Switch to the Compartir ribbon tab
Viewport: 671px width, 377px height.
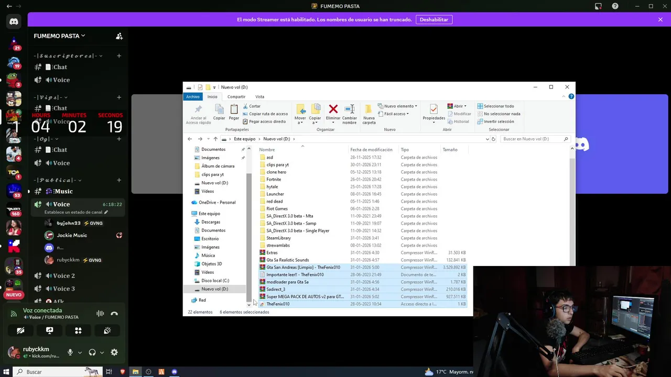point(236,96)
